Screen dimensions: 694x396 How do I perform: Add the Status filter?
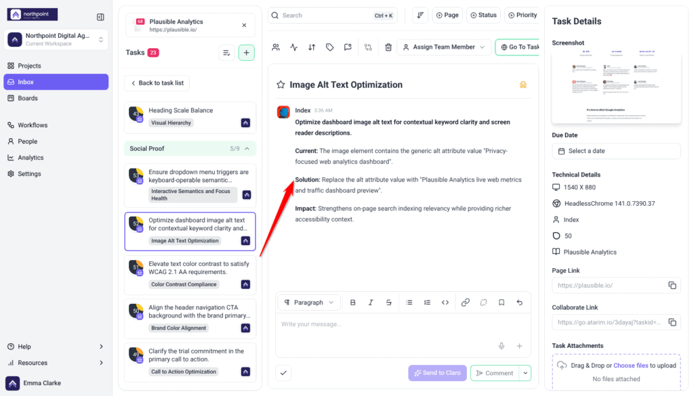click(483, 15)
